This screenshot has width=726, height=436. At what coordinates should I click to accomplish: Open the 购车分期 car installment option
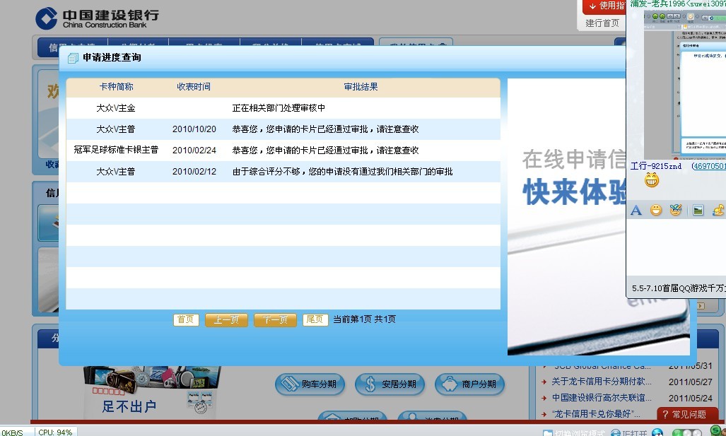click(x=310, y=384)
